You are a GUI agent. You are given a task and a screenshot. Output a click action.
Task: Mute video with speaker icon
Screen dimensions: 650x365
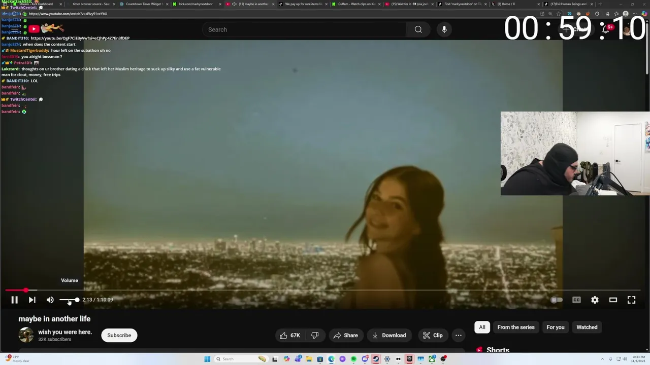(50, 300)
